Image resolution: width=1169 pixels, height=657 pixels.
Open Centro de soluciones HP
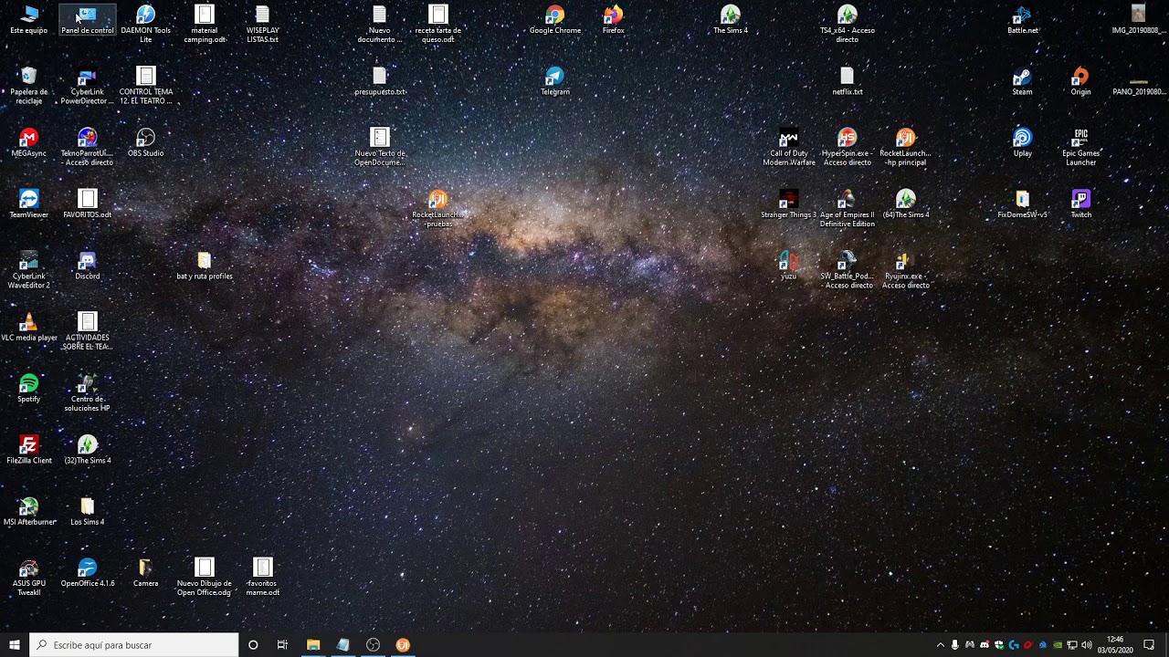[88, 392]
